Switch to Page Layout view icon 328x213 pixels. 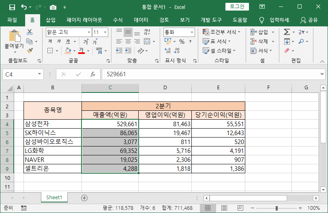pos(224,208)
